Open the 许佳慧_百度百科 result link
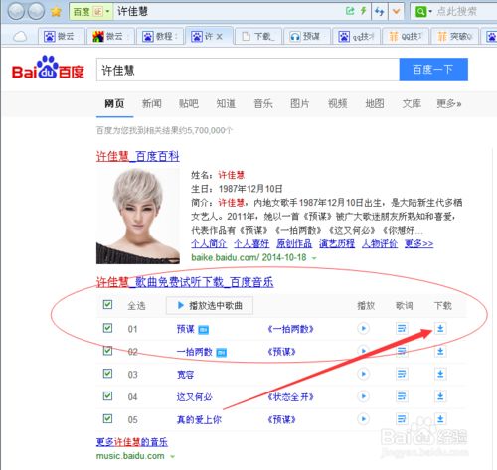Viewport: 497px width, 470px height. coord(138,156)
